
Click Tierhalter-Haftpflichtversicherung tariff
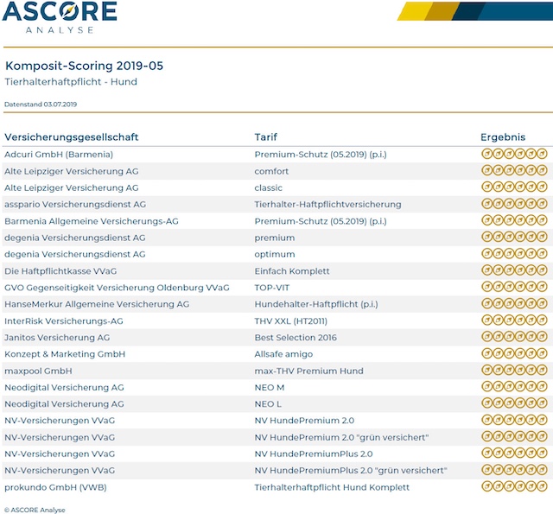tap(328, 205)
